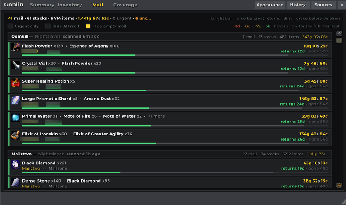
Task: Click 'returns 26d' on Elixir row
Action: 292,139
